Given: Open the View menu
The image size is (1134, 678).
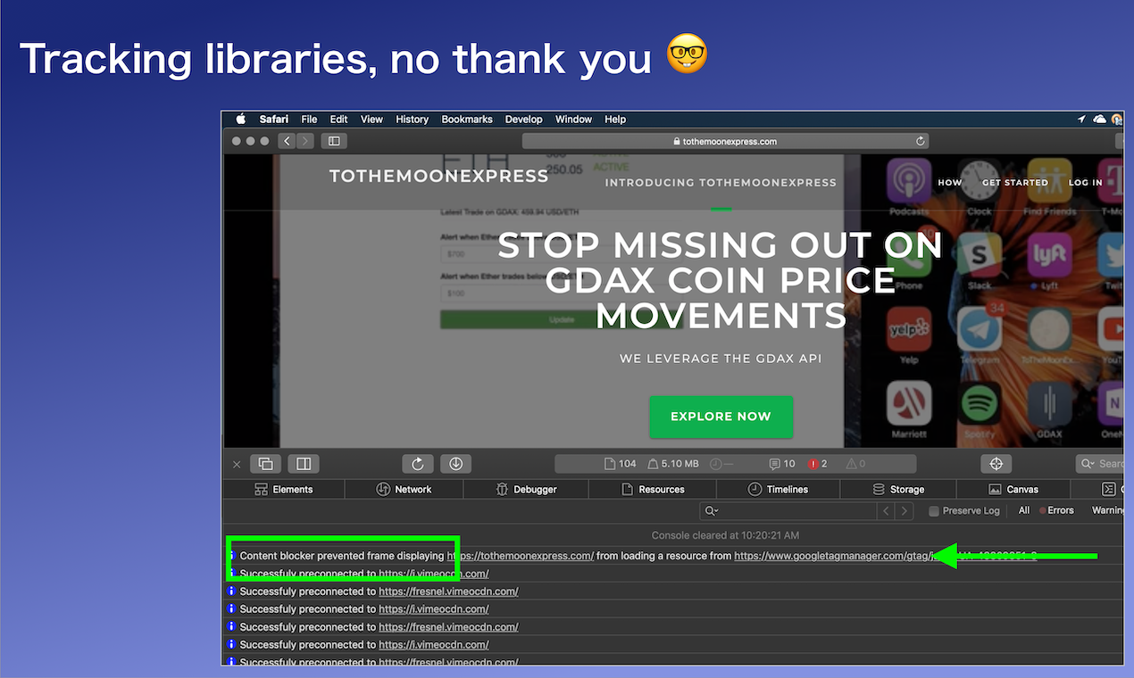Looking at the screenshot, I should coord(371,120).
